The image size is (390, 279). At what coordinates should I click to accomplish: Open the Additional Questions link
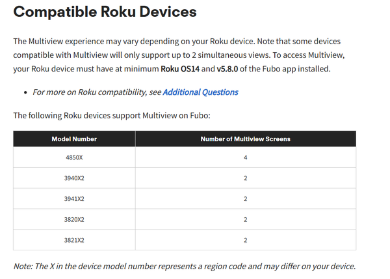200,92
